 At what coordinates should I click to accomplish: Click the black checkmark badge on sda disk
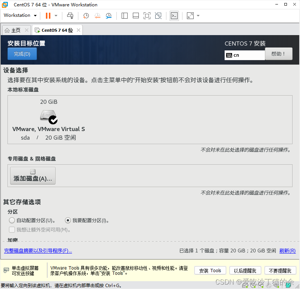(53, 120)
